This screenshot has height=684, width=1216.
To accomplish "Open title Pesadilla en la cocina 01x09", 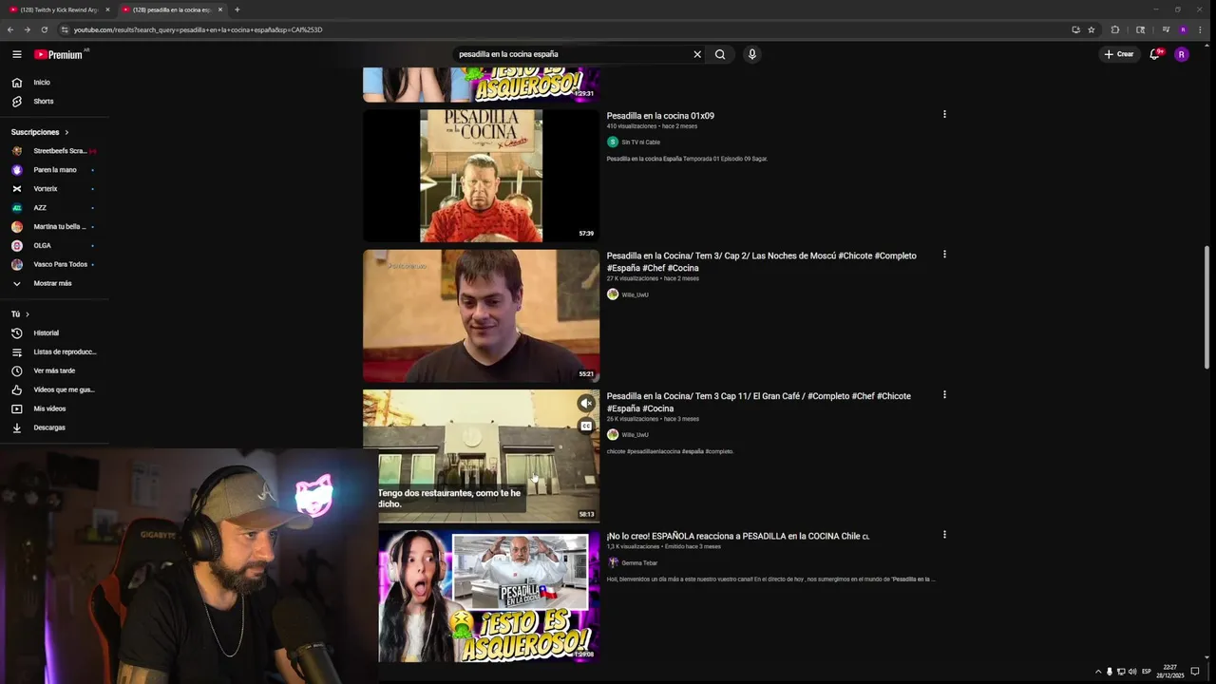I will coord(660,116).
